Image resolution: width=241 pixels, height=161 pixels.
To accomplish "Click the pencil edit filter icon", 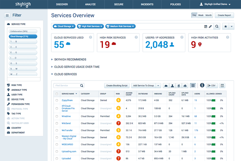I will [x=210, y=27].
